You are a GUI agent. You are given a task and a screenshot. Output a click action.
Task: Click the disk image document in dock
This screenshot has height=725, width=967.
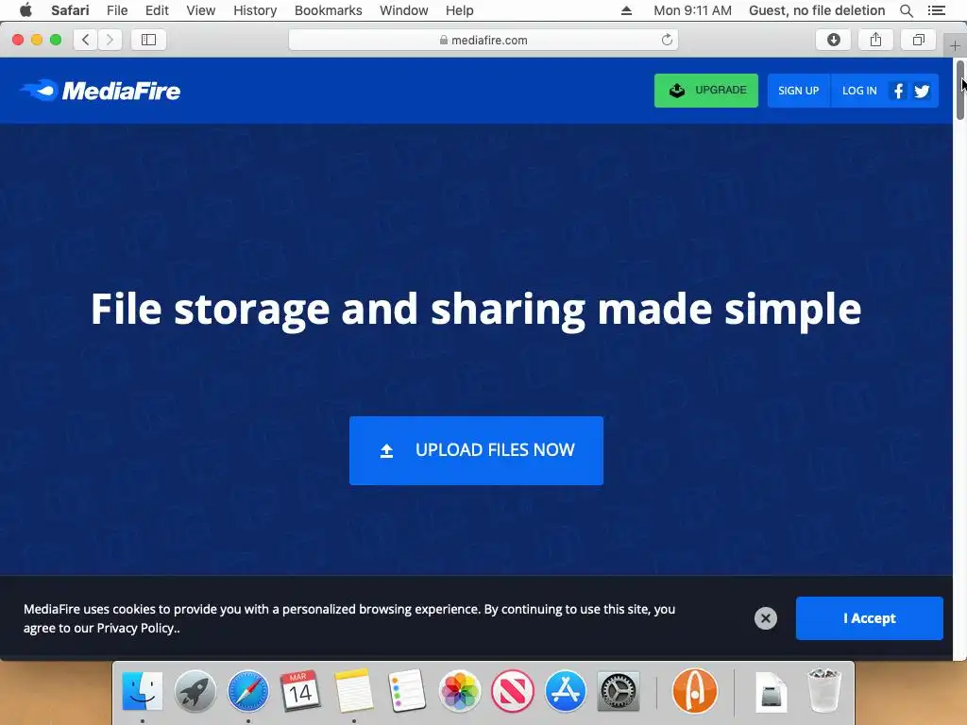771,692
